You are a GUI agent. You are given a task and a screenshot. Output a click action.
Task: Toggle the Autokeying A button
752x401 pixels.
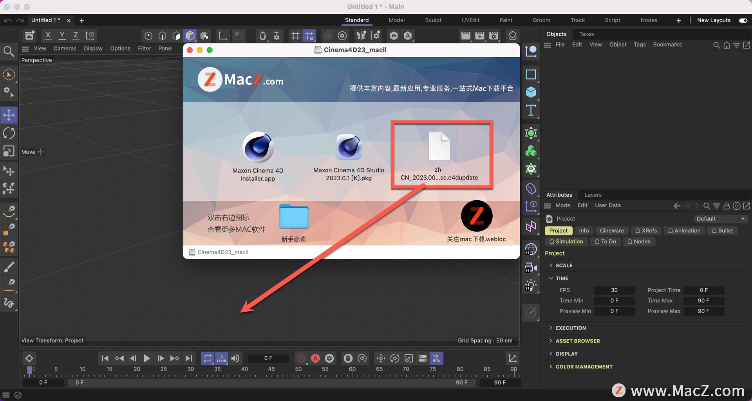(x=315, y=358)
